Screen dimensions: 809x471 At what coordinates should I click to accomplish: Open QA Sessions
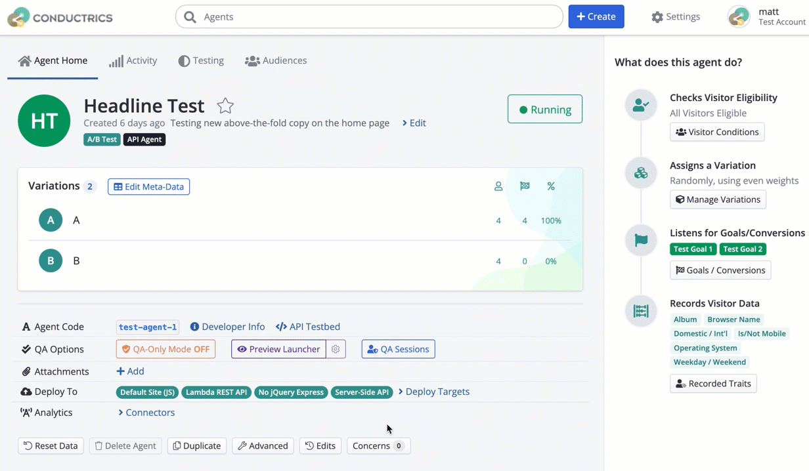click(398, 349)
